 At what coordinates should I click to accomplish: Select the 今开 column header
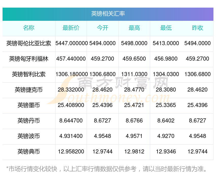pos(102,28)
